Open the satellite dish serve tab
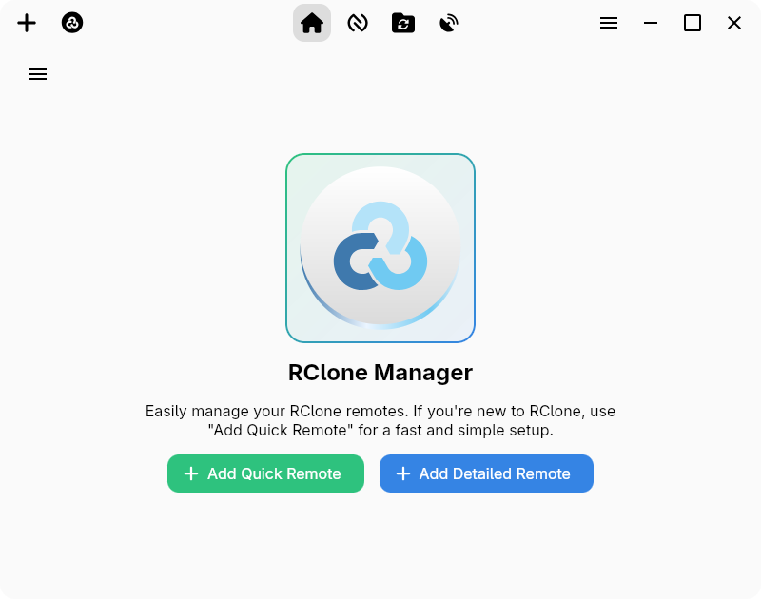The image size is (761, 599). (449, 23)
